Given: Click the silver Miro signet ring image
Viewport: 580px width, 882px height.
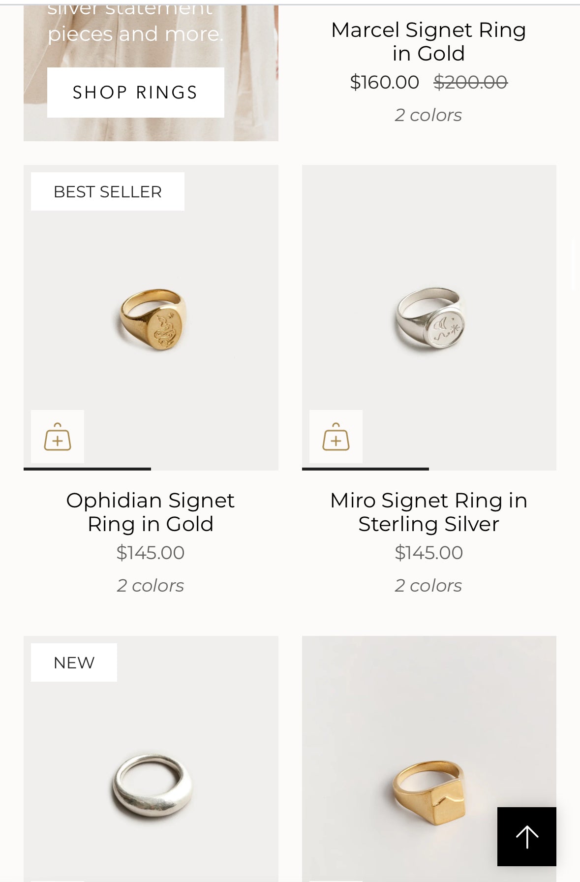Looking at the screenshot, I should [430, 319].
